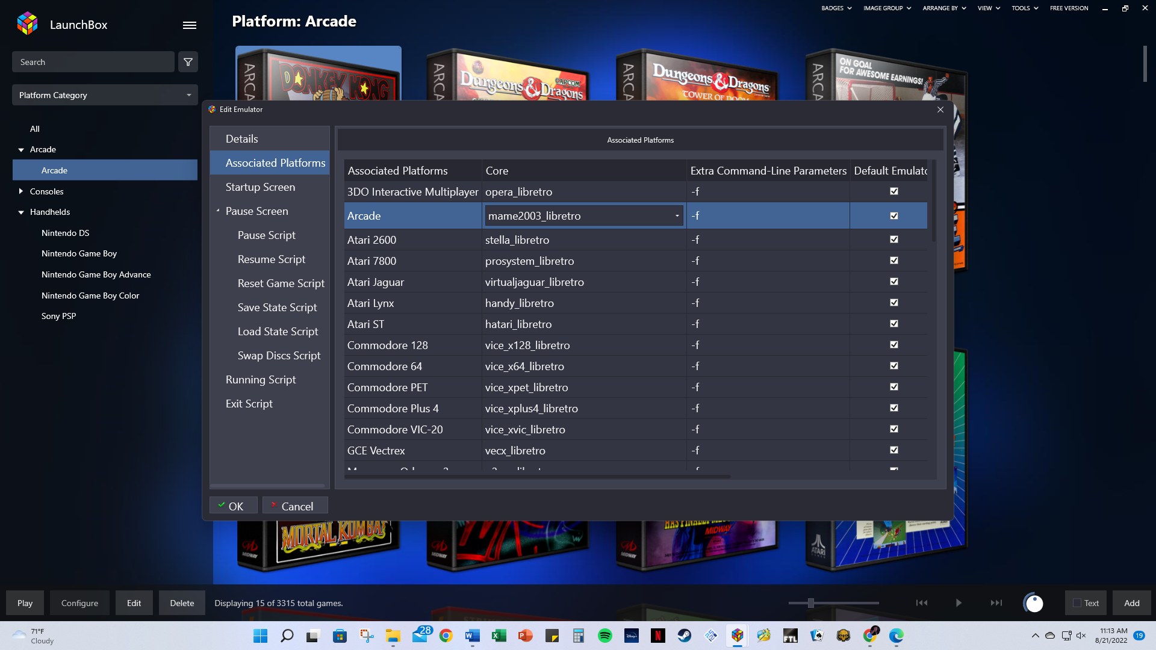Click the Configure button
Screen dimensions: 1156x650
pyautogui.click(x=79, y=603)
